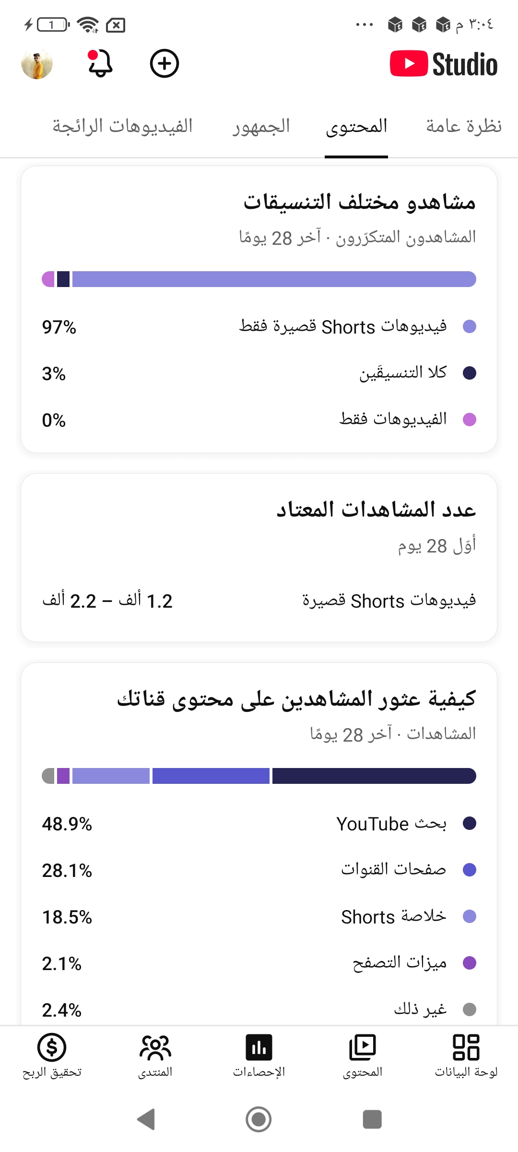This screenshot has height=1152, width=518.
Task: Switch to the الفيديوهات الرائجة tab
Action: pyautogui.click(x=122, y=126)
